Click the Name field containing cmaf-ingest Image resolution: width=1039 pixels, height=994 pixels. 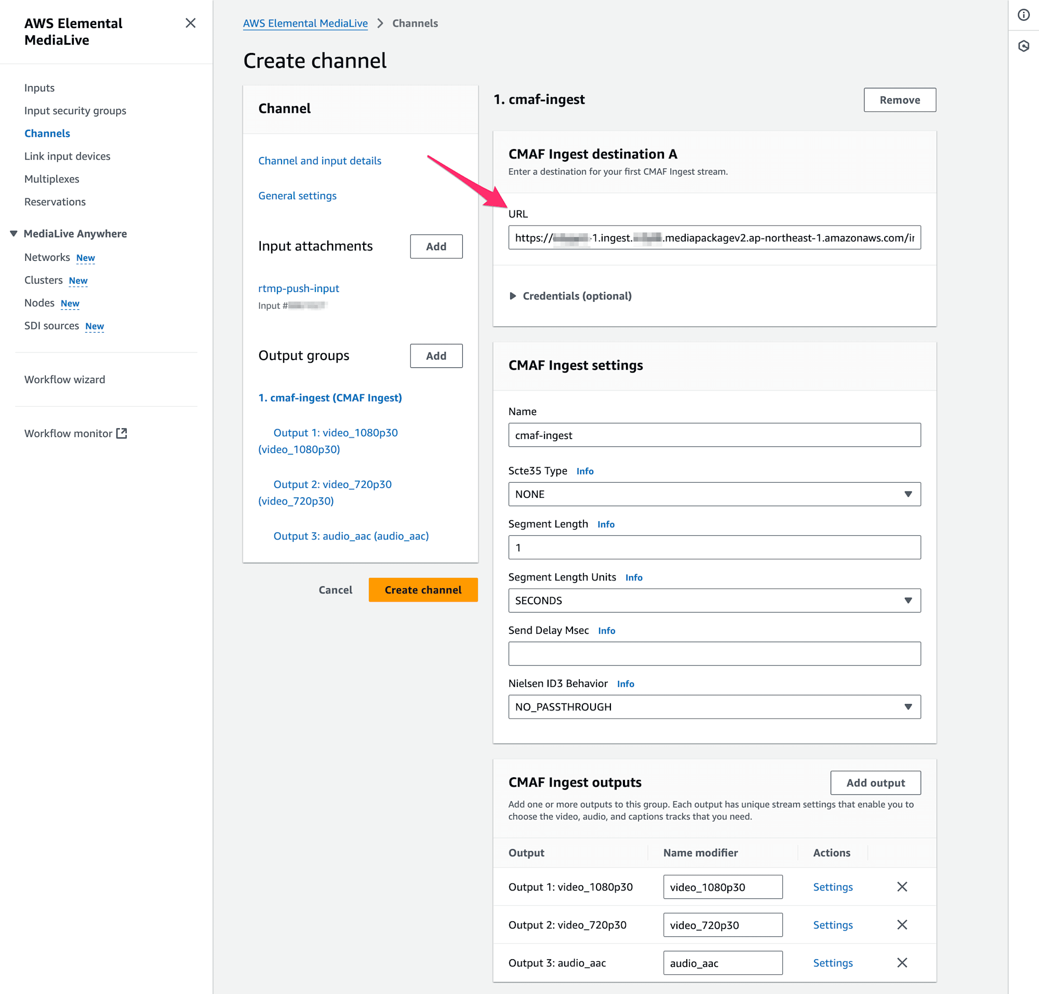[x=714, y=435]
